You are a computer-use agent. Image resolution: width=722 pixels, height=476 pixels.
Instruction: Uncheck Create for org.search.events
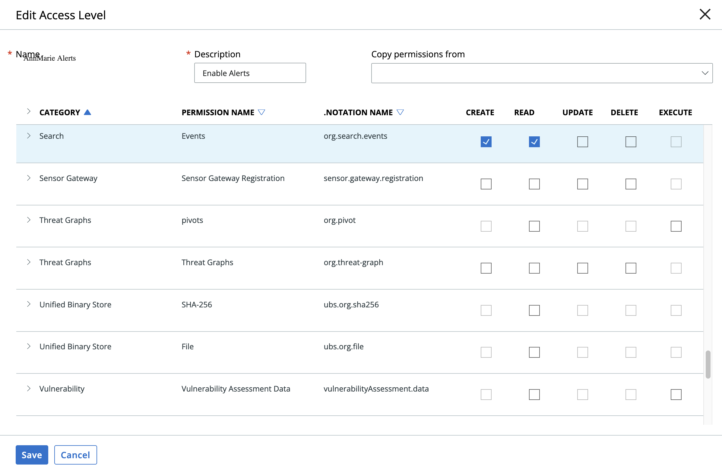pos(486,142)
